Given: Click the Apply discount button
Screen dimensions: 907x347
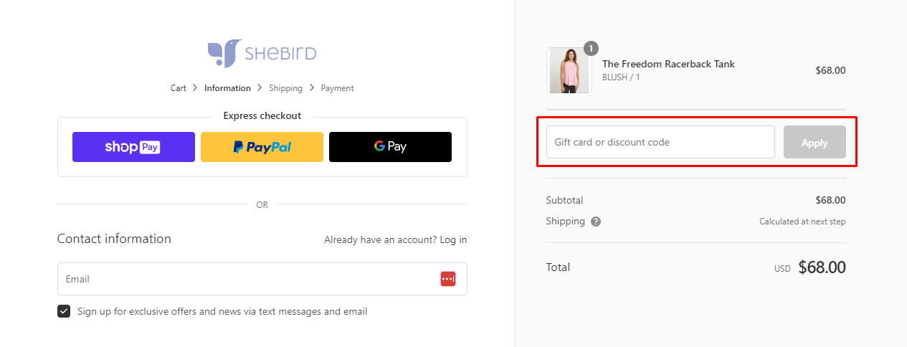Looking at the screenshot, I should pyautogui.click(x=815, y=142).
